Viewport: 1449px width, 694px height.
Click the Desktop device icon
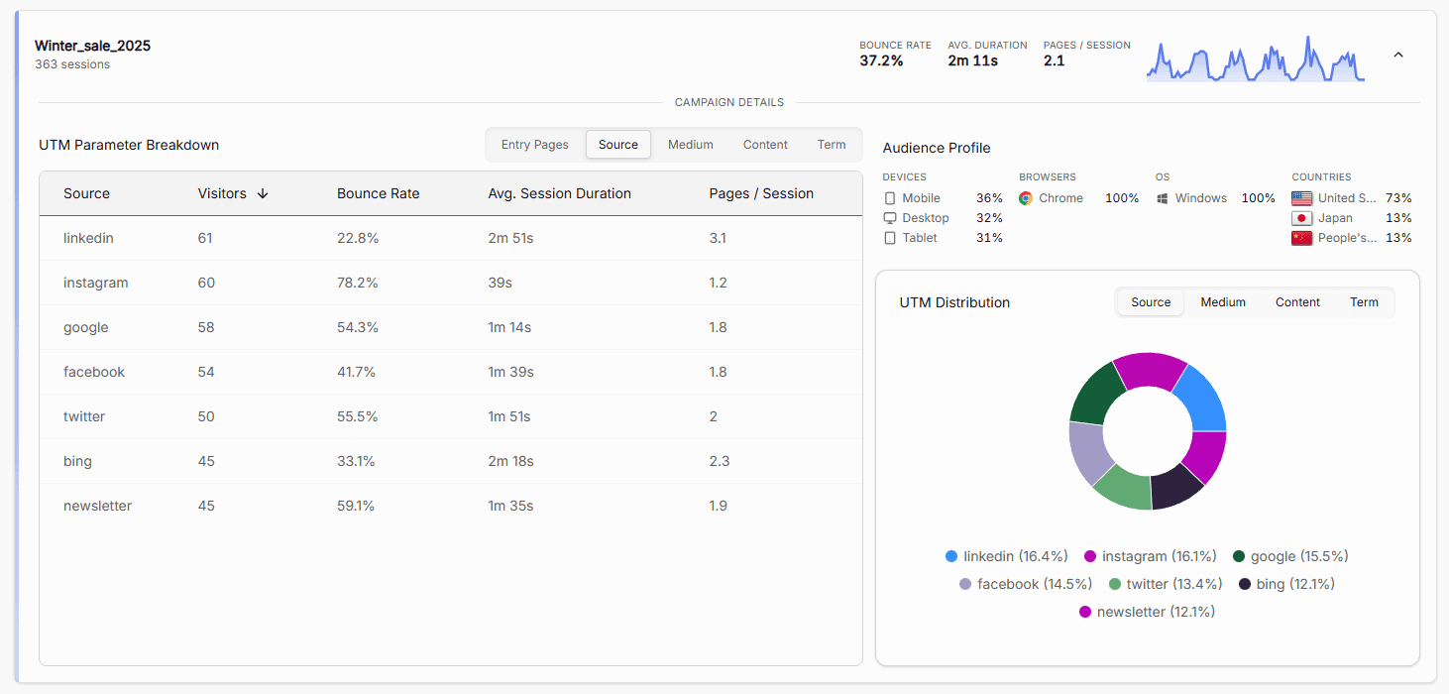[x=889, y=218]
